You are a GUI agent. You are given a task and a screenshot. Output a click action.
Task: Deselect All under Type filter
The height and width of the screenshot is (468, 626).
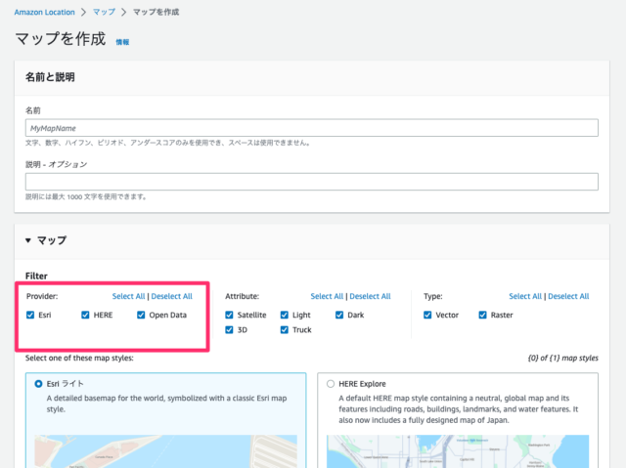568,296
